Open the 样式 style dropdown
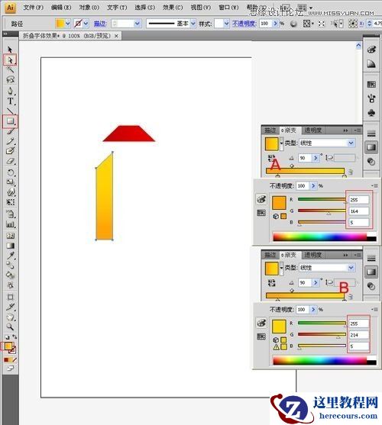This screenshot has width=382, height=425. coord(227,24)
